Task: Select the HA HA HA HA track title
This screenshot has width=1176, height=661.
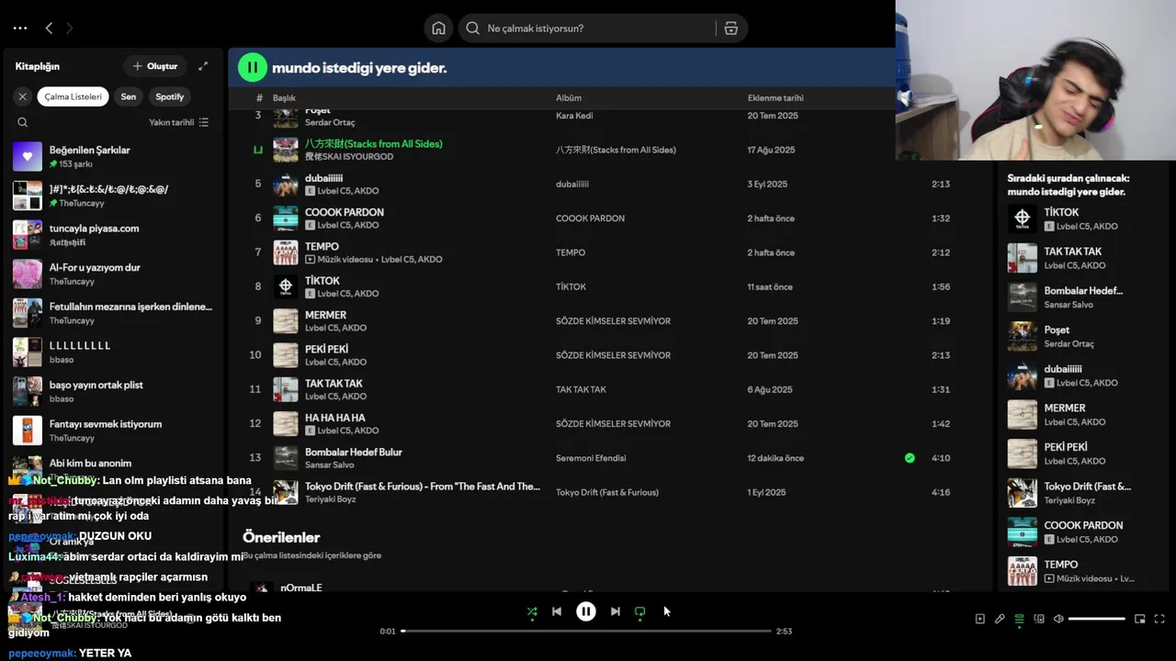Action: (334, 418)
